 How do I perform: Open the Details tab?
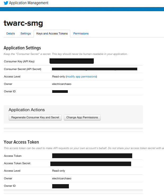(x=11, y=33)
